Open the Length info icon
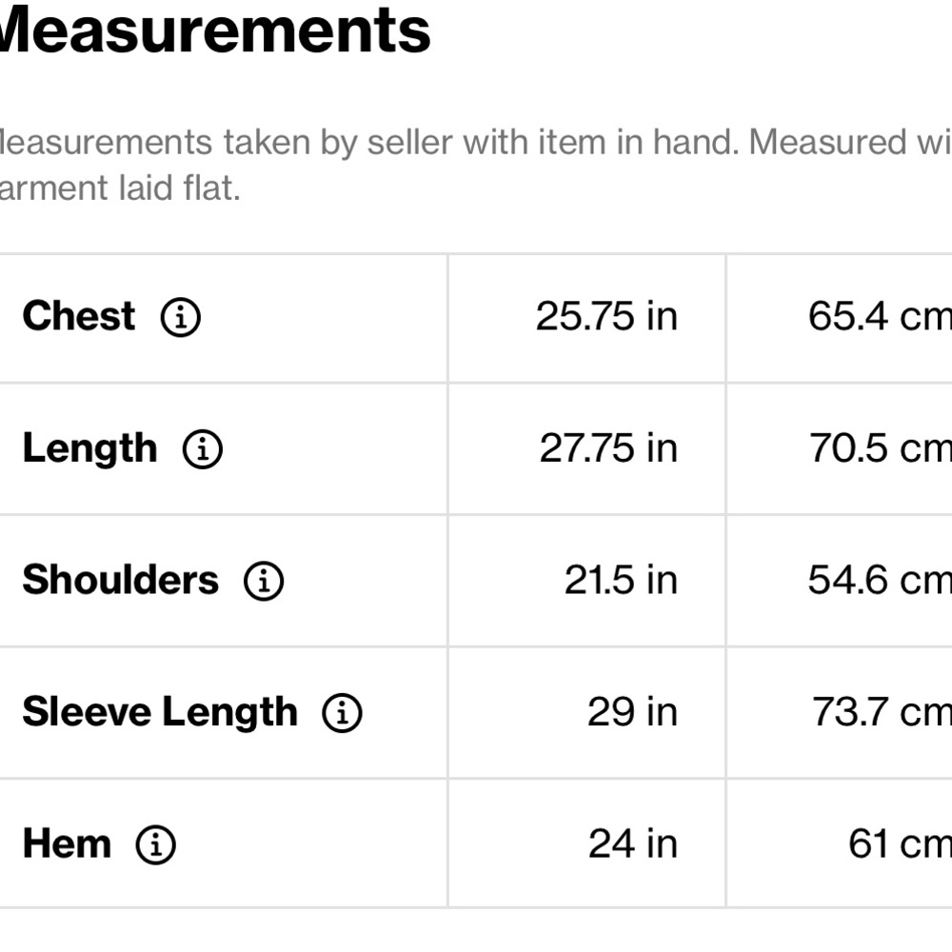Screen dimensions: 952x952 pyautogui.click(x=203, y=449)
